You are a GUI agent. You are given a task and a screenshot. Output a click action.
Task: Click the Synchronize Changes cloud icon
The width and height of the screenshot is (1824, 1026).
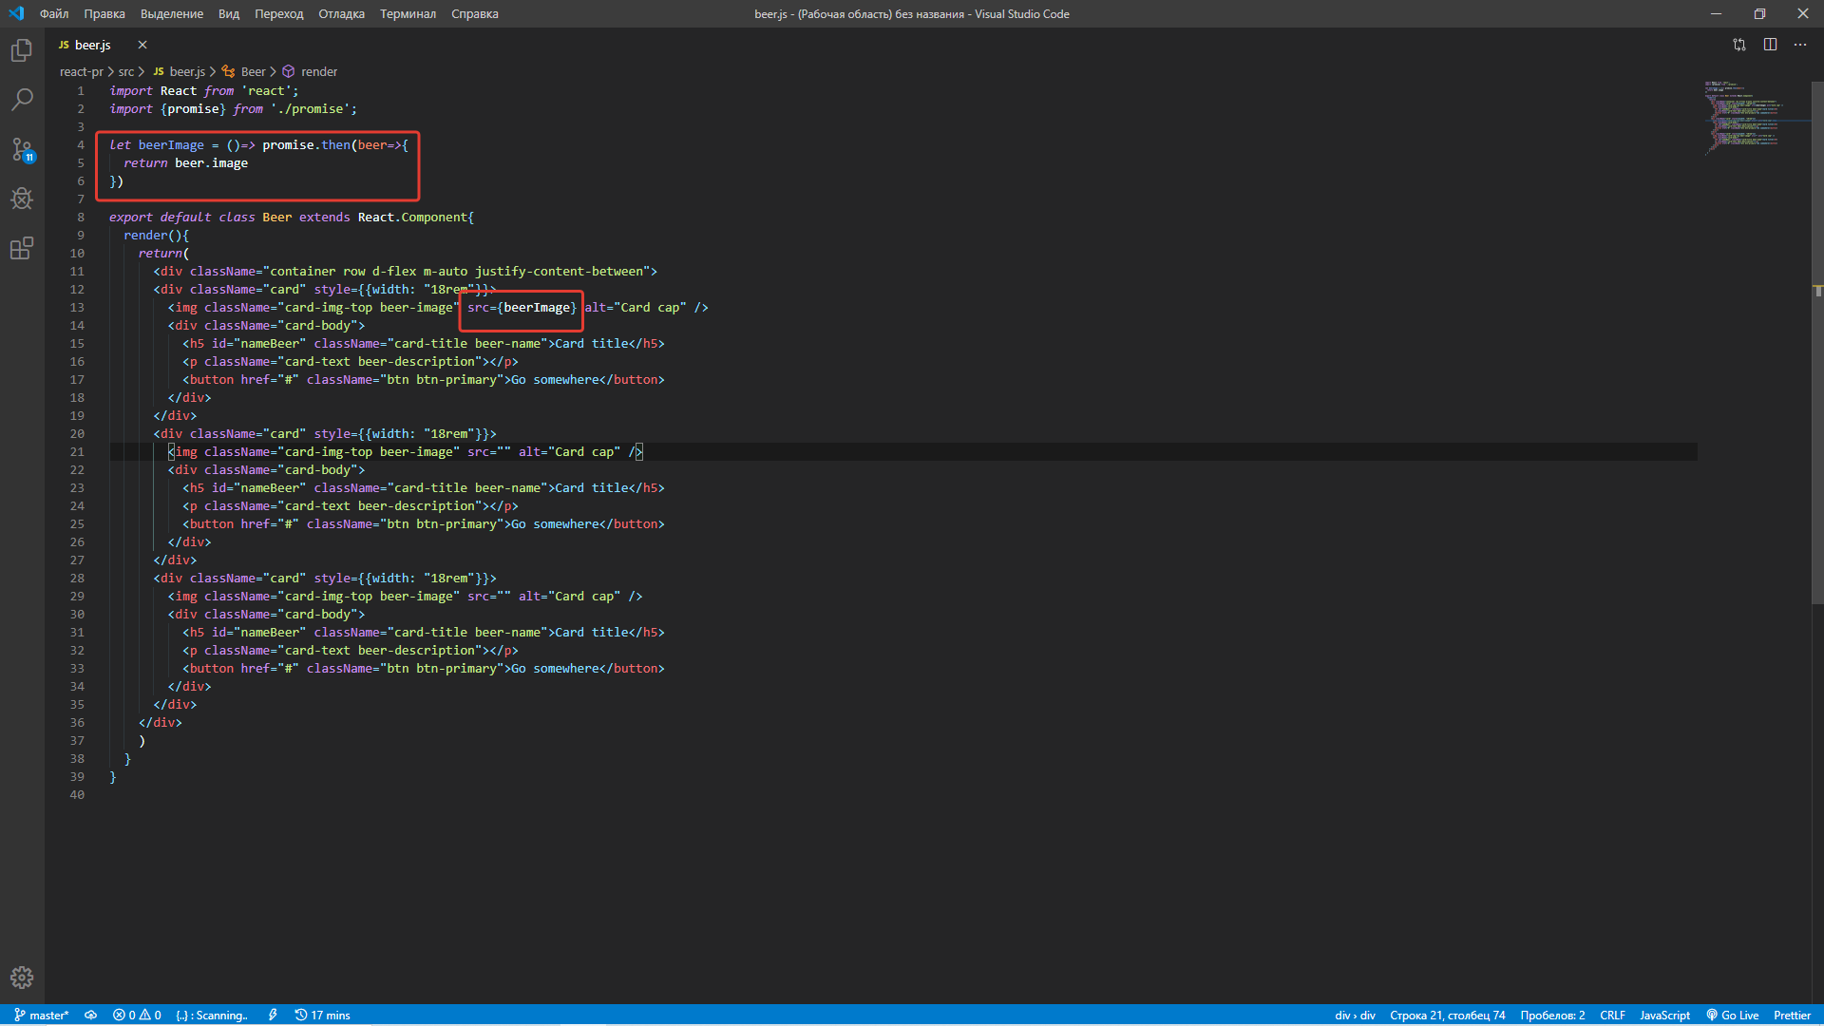pos(90,1015)
